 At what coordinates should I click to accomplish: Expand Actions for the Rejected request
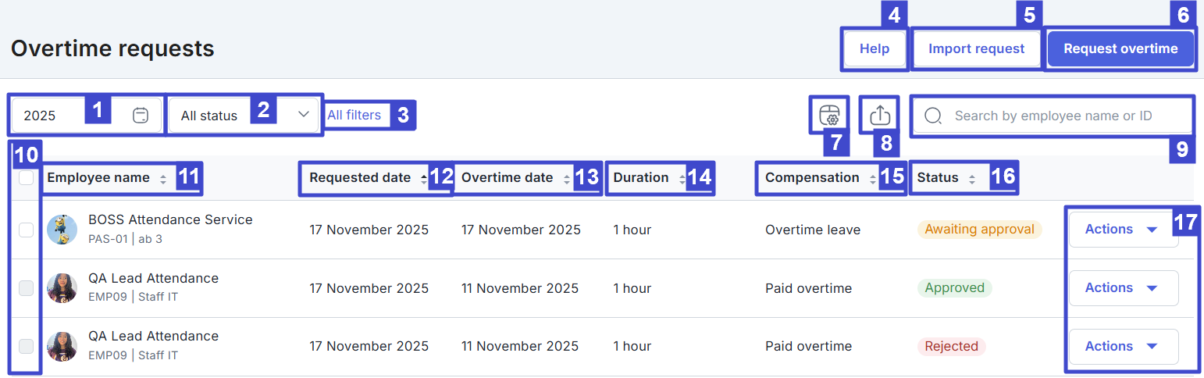coord(1122,347)
